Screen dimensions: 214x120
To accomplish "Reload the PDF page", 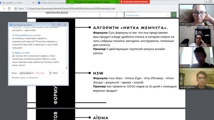I will (9, 9).
